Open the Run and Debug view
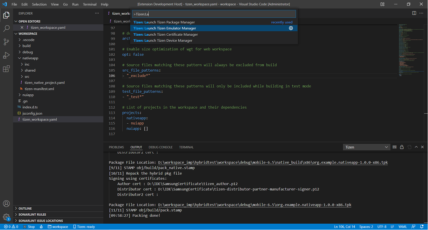The image size is (428, 230). pos(6,55)
